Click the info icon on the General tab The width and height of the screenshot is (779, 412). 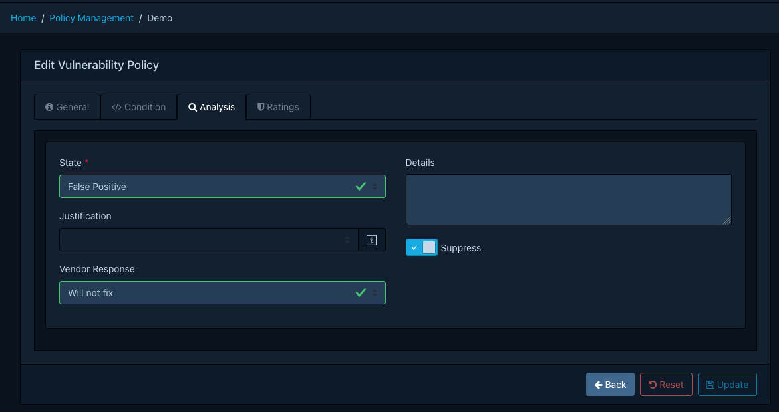(49, 106)
